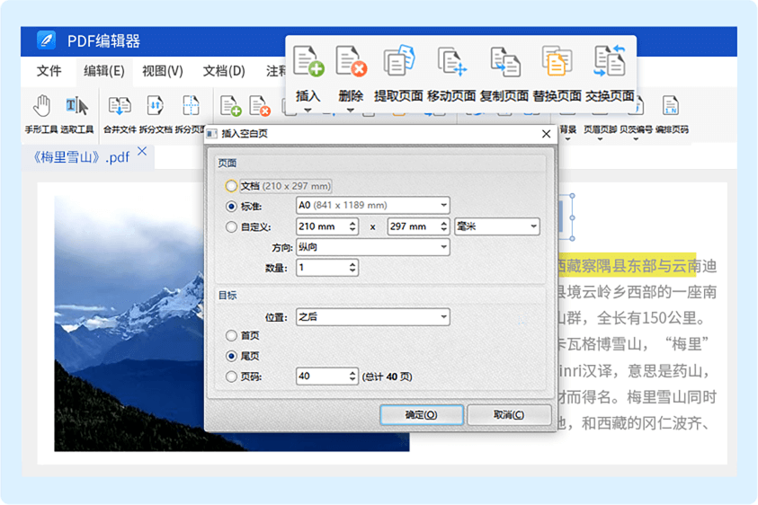Select the Document (文档) size radio button
758x505 pixels.
(x=232, y=186)
